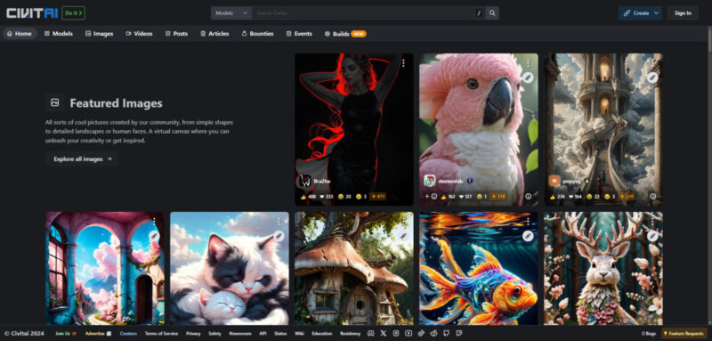The height and width of the screenshot is (341, 712).
Task: Open the GitHub footer icon
Action: pos(447,333)
